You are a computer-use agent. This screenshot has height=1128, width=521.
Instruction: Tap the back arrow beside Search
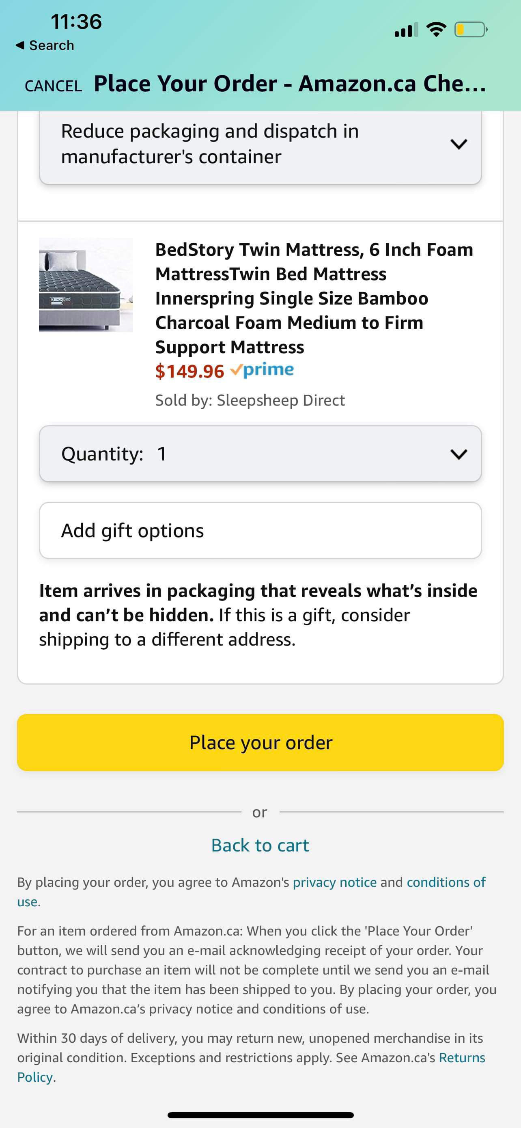tap(19, 45)
